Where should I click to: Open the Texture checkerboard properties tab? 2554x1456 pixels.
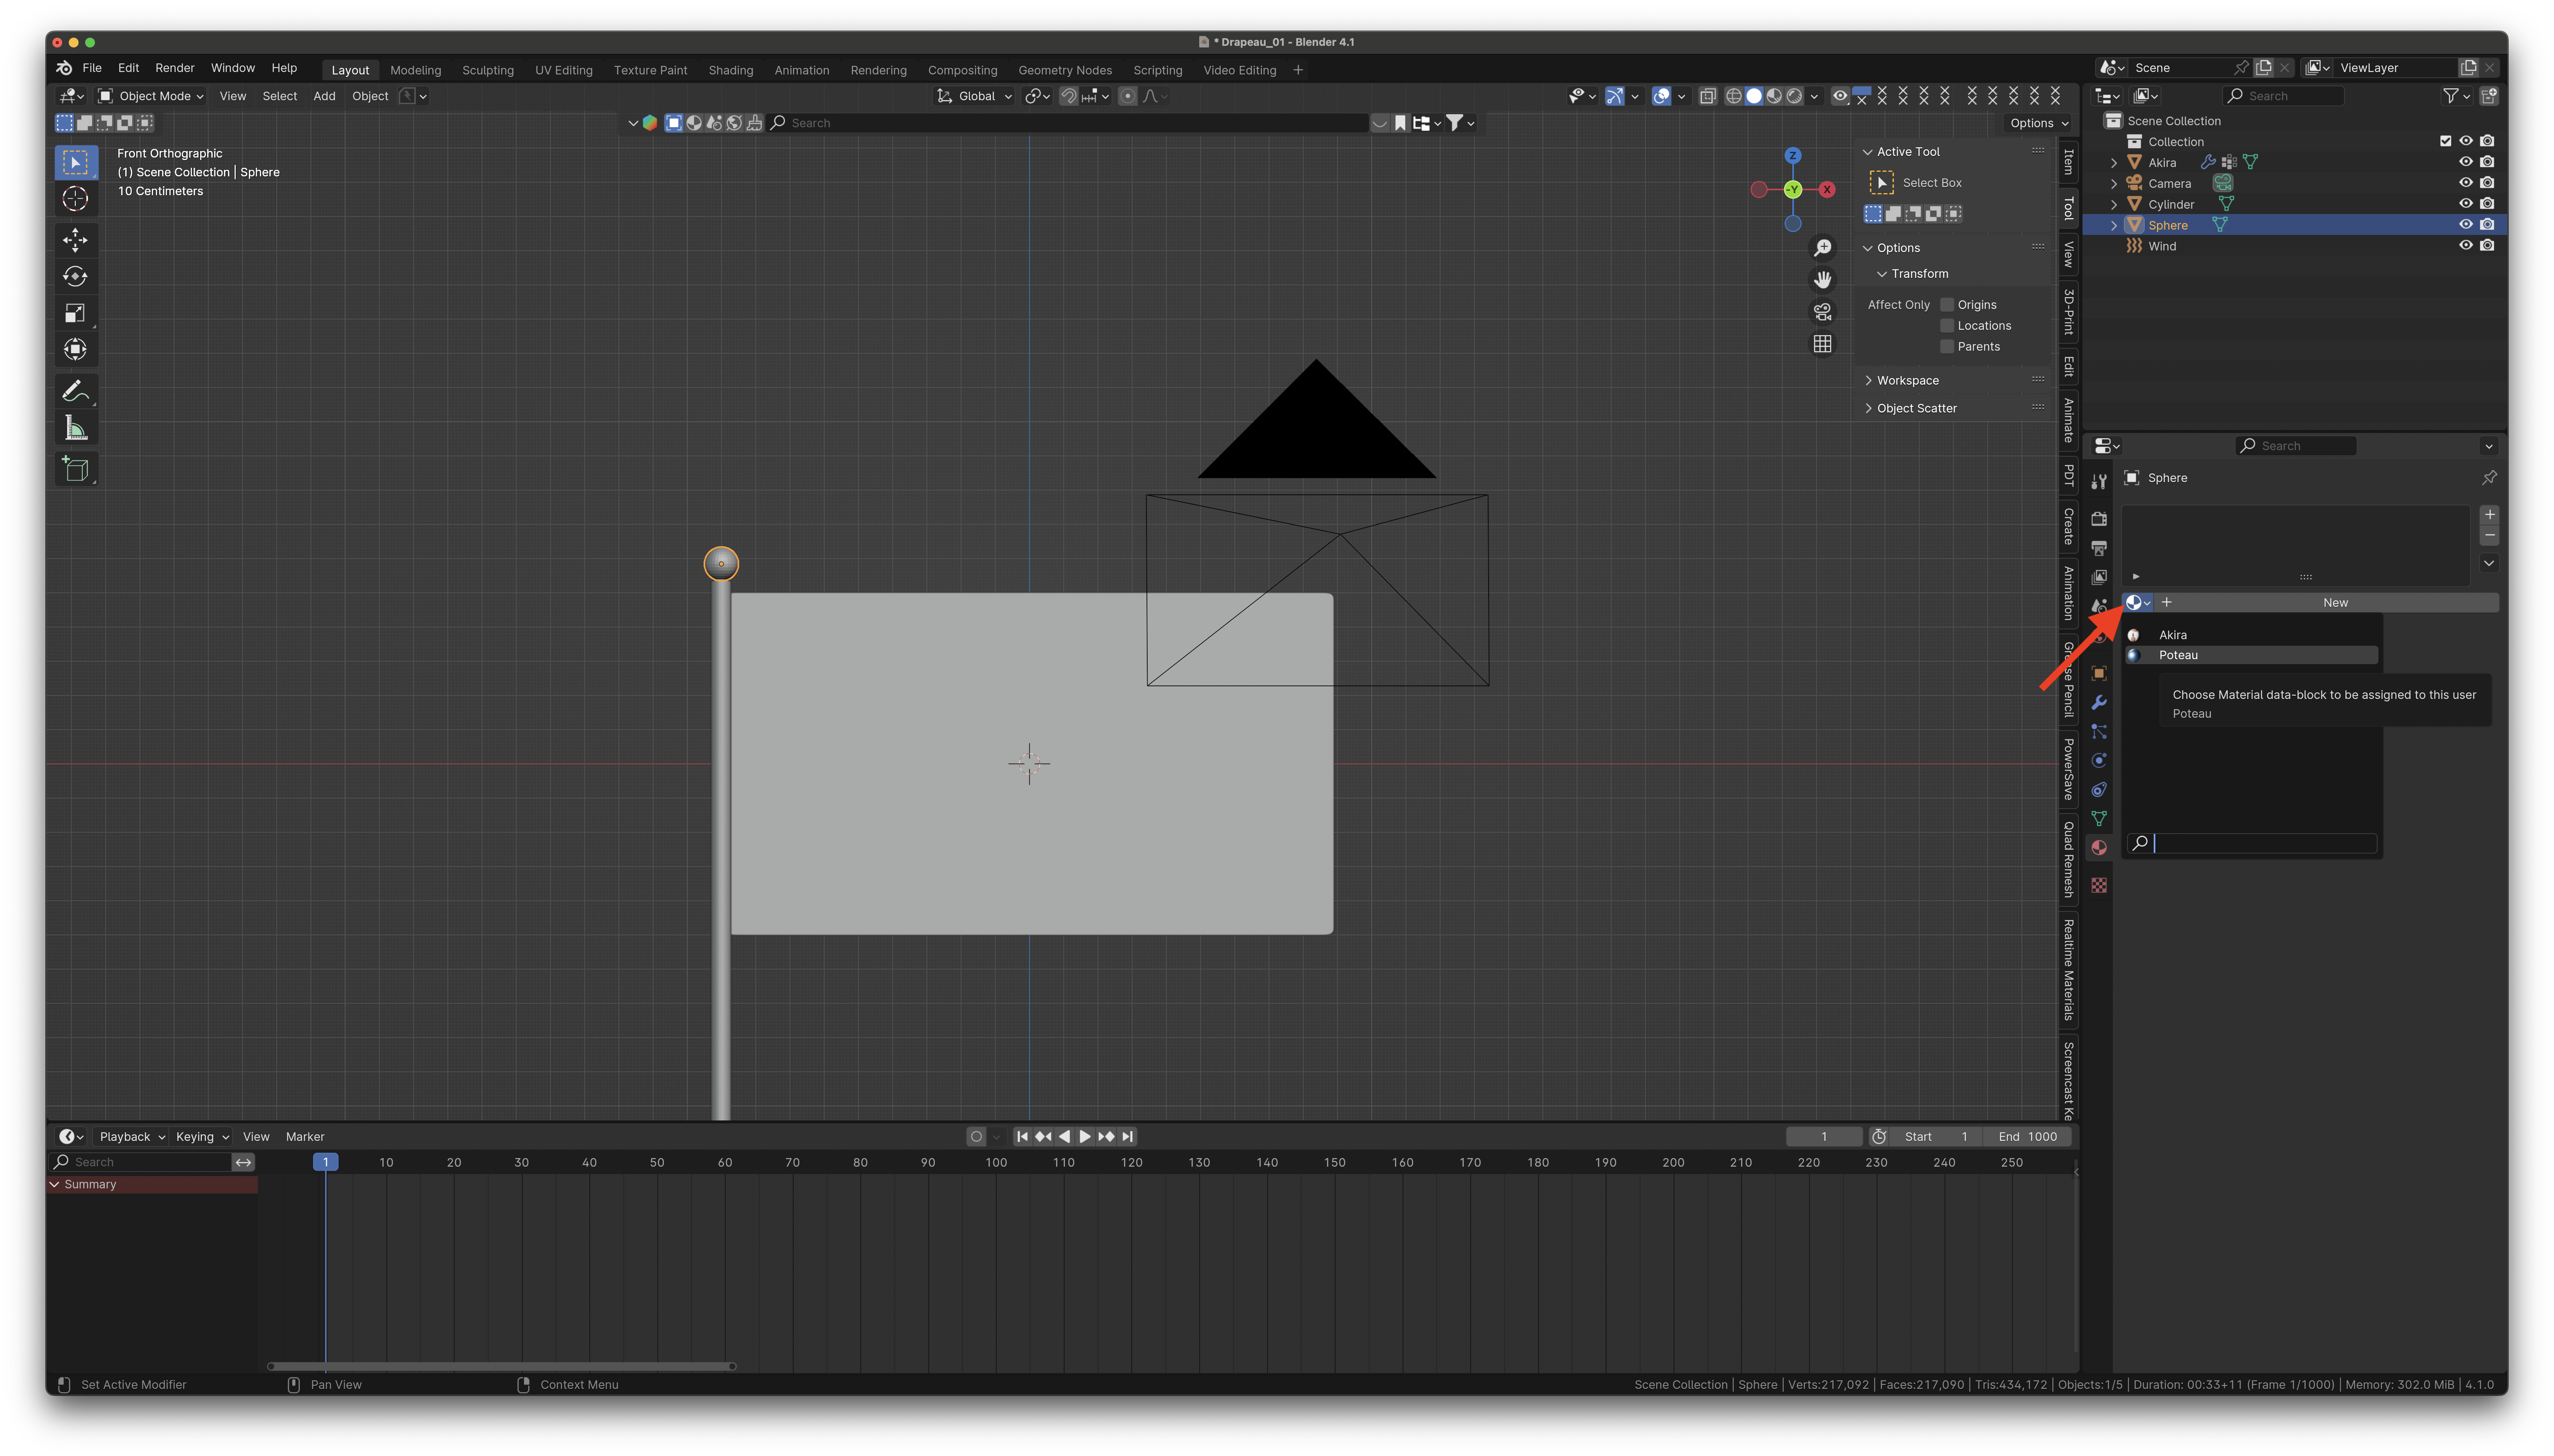2099,886
